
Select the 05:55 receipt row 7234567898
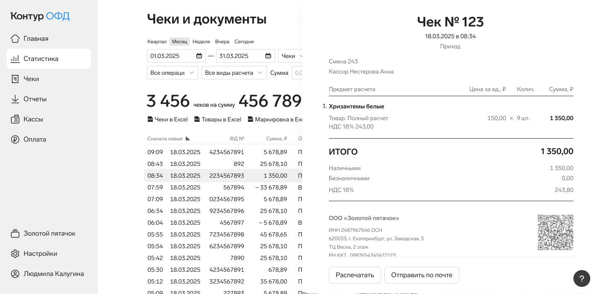[223, 234]
